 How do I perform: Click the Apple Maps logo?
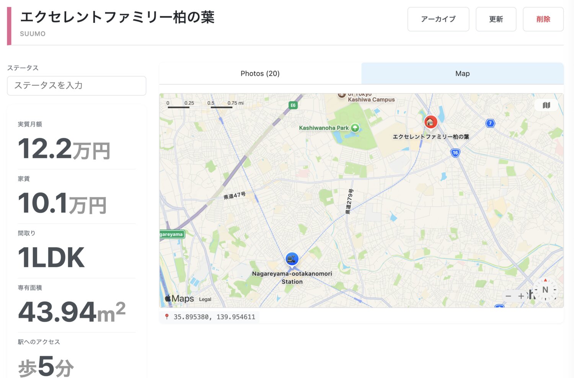coord(179,299)
